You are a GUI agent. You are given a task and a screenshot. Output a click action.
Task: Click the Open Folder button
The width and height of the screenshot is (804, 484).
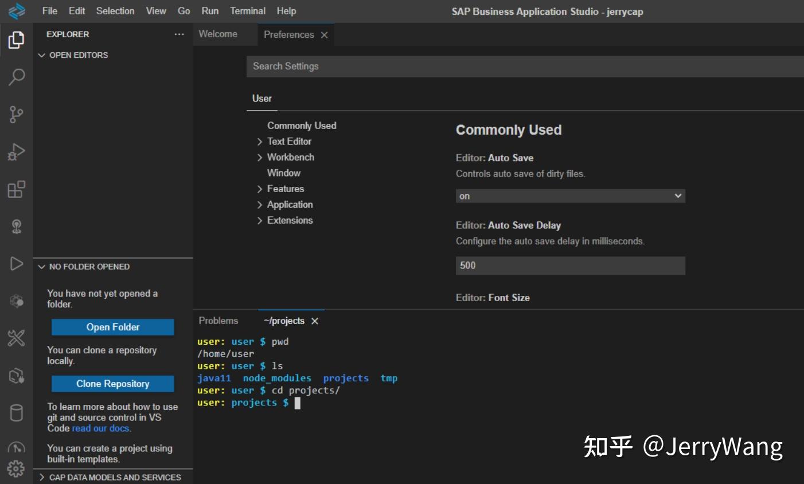coord(113,327)
